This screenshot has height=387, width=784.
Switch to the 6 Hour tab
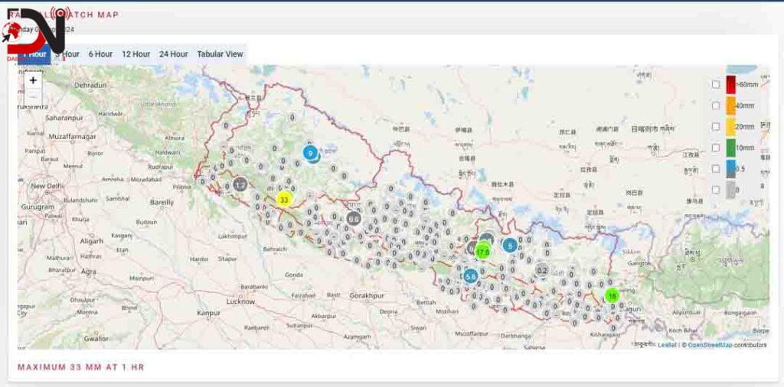[x=100, y=54]
